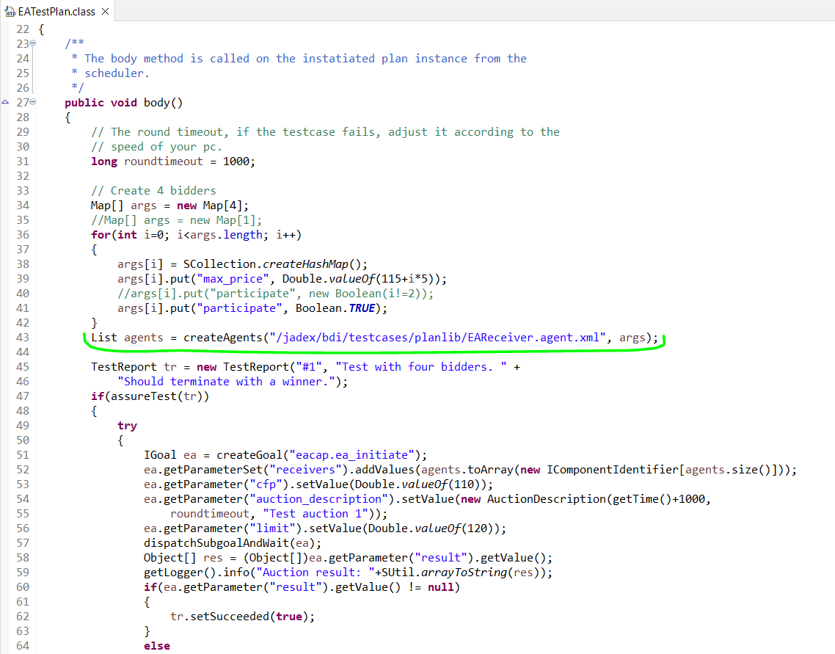
Task: Click the commented-out participate line 40
Action: click(275, 293)
